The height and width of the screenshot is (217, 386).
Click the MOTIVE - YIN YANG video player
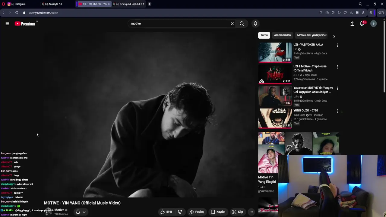coord(149,115)
